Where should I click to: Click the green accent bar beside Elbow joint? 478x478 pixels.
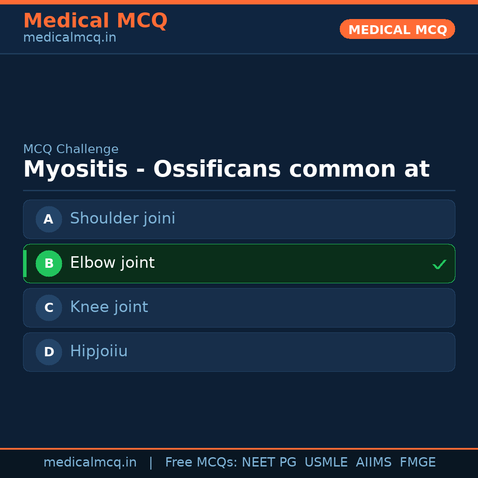(x=25, y=263)
